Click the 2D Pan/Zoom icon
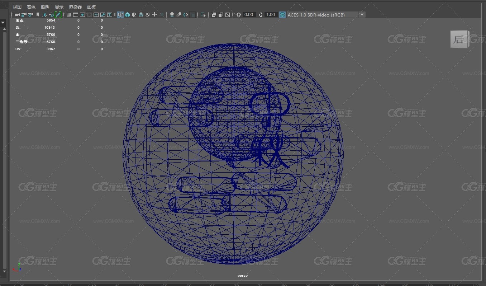 point(51,15)
